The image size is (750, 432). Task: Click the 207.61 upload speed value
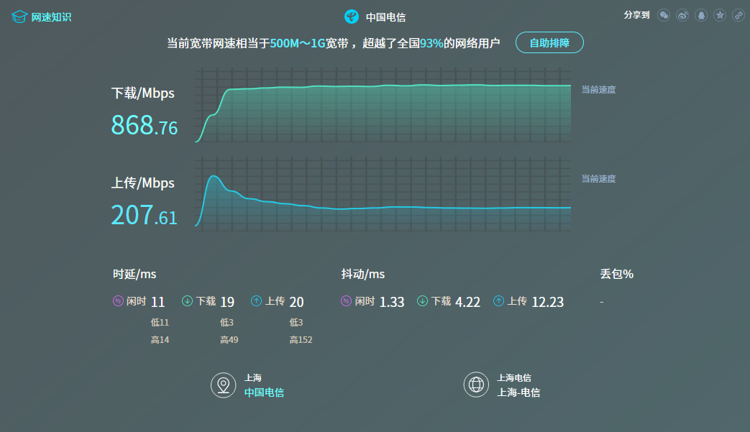click(145, 215)
